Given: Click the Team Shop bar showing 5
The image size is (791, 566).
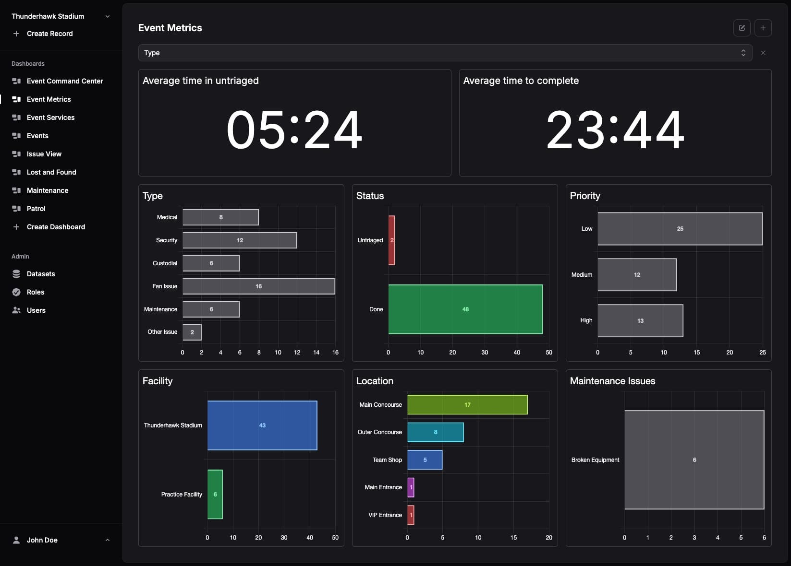Looking at the screenshot, I should (425, 460).
